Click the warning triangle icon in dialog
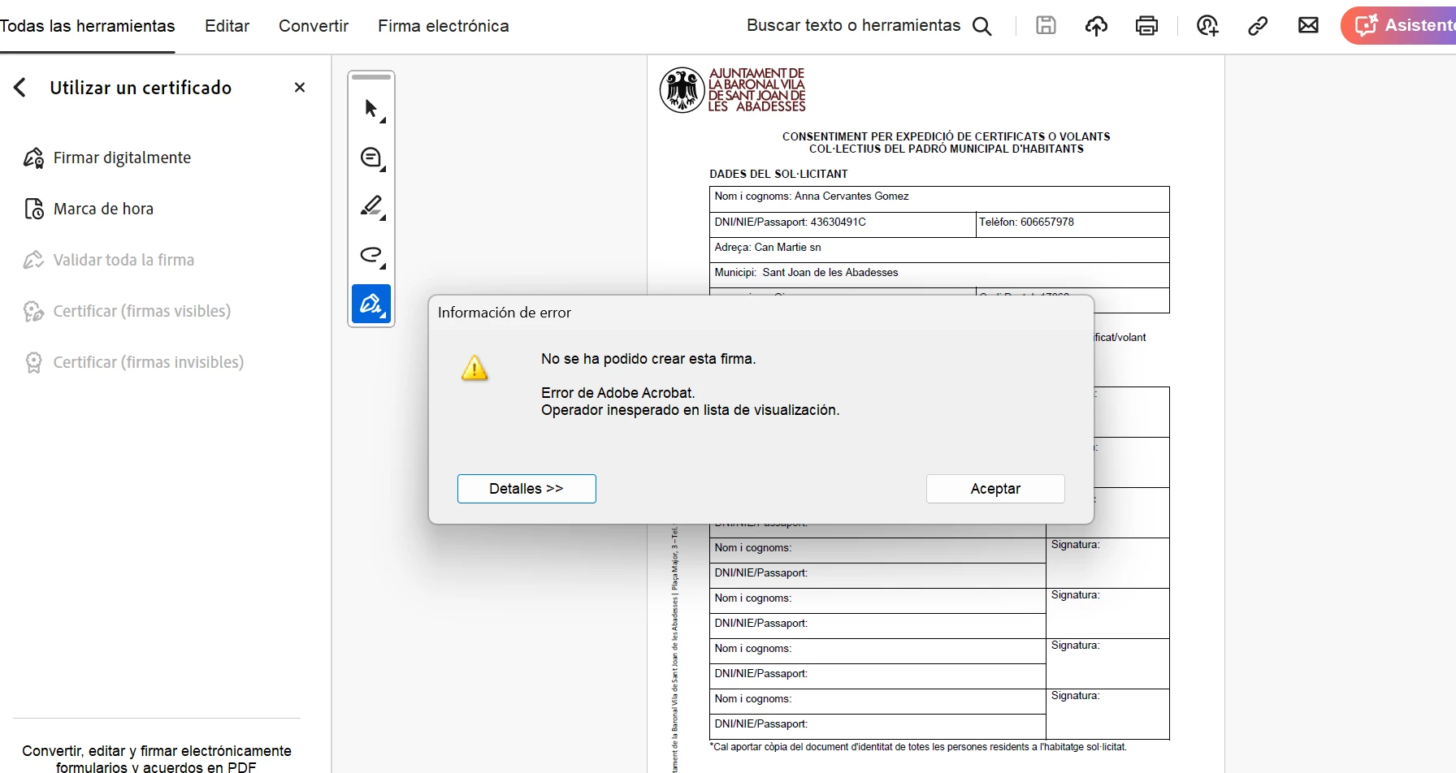1456x773 pixels. coord(474,368)
